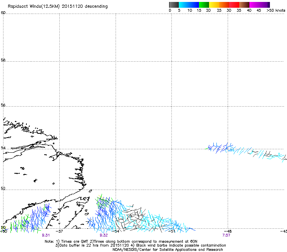Click the '10' legend scale label

[x=190, y=10]
